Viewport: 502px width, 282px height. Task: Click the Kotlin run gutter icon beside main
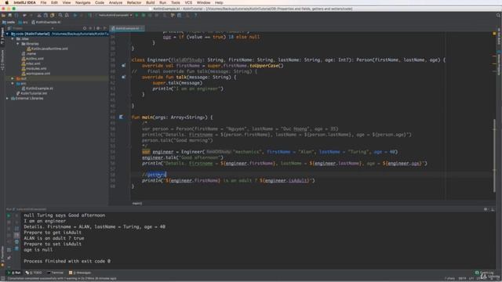click(121, 117)
